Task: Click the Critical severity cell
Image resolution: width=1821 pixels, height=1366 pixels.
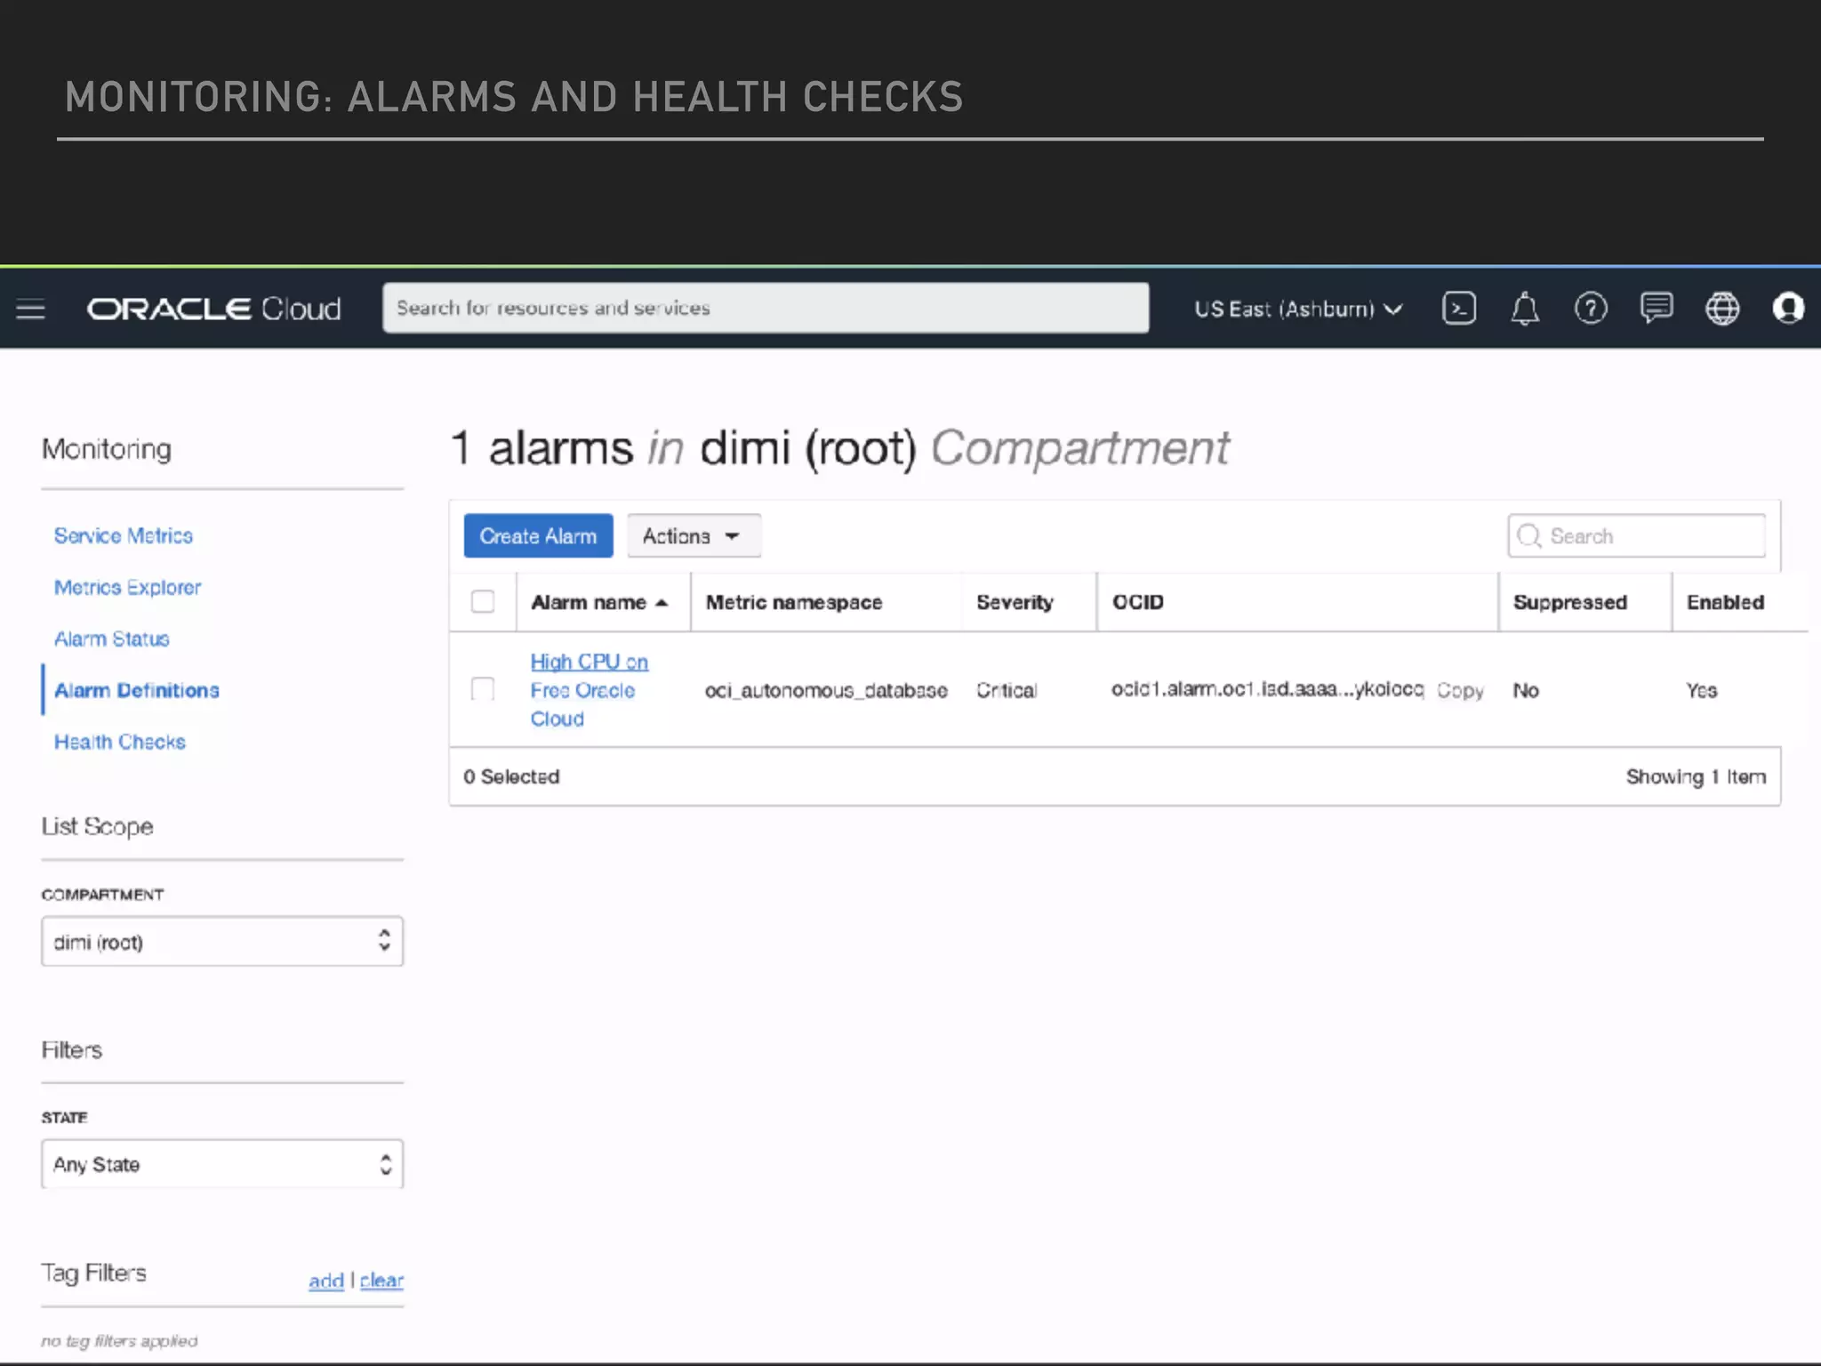Action: [x=1007, y=690]
